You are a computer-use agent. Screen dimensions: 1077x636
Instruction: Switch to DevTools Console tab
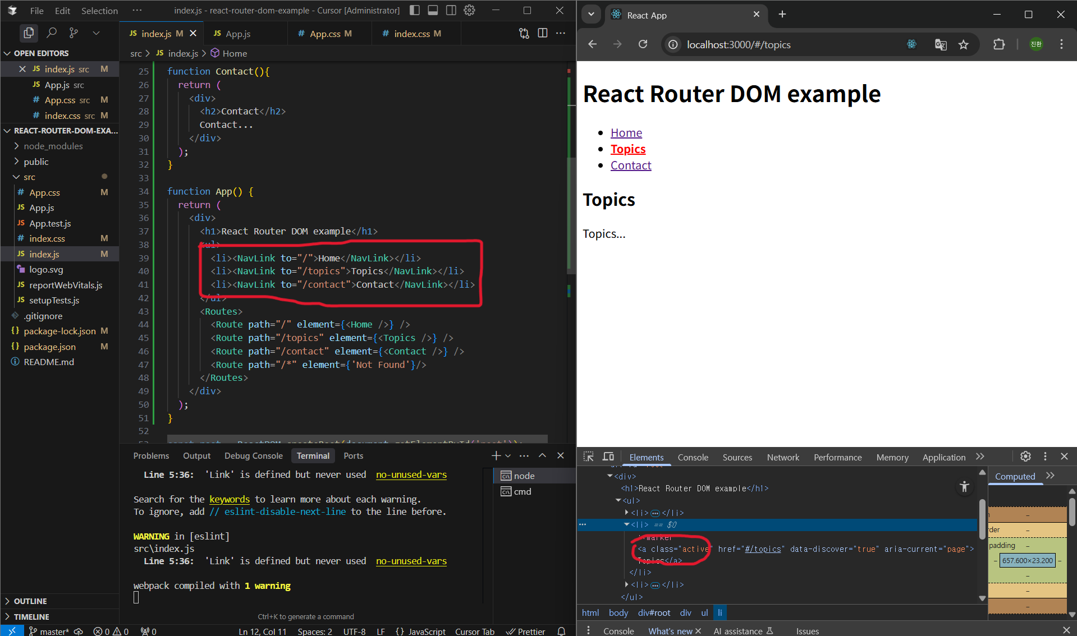(x=693, y=457)
